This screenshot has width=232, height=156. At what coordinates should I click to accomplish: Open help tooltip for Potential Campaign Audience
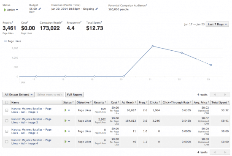146,5
